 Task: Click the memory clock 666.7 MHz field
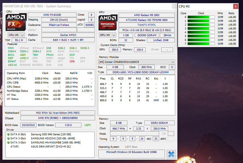119,129
